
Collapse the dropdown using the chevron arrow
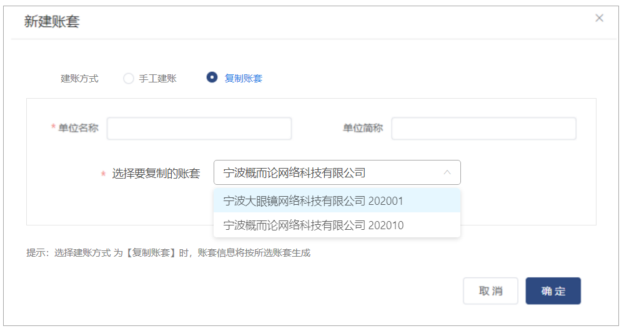(447, 172)
